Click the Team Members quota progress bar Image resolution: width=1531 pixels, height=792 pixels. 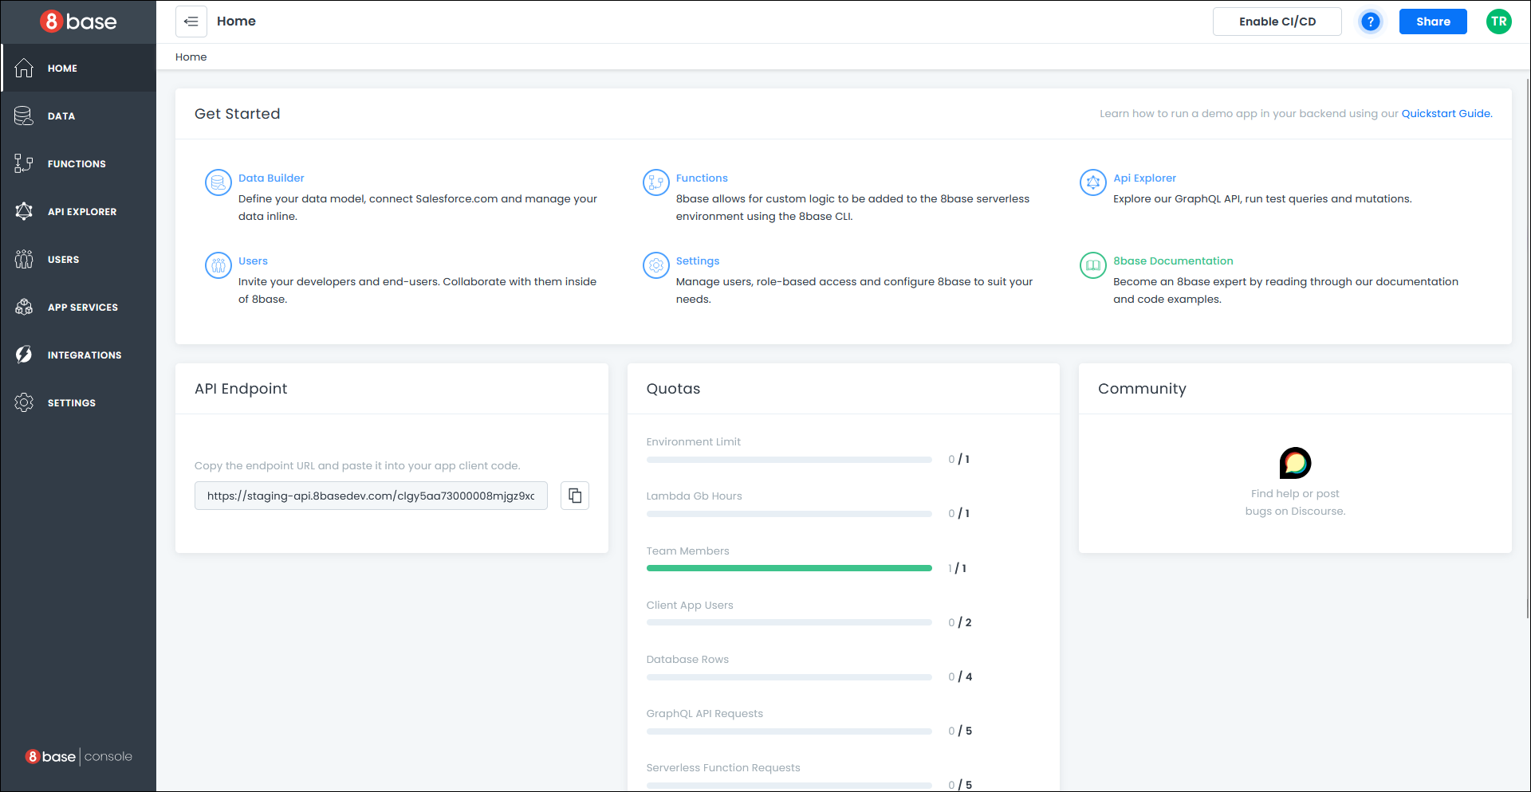pyautogui.click(x=789, y=568)
